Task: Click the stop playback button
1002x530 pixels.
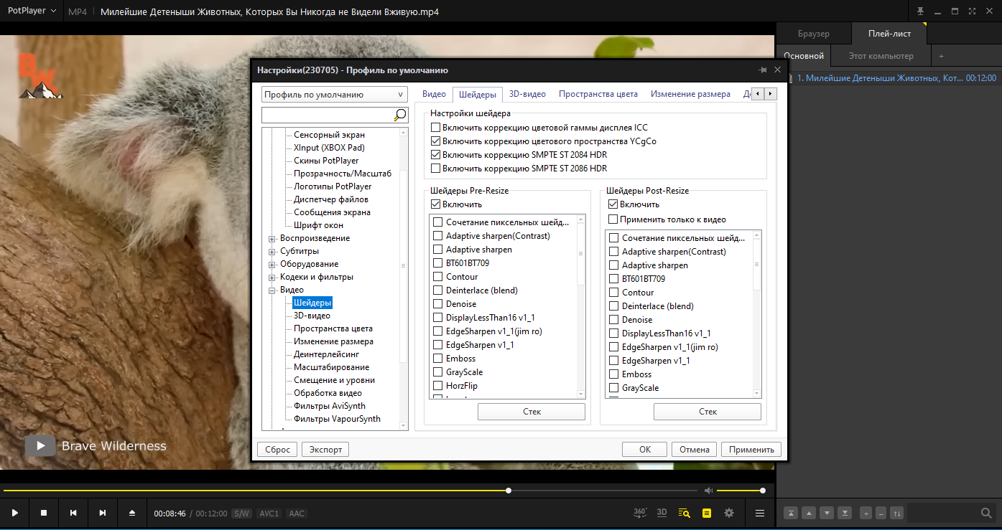Action: [44, 513]
